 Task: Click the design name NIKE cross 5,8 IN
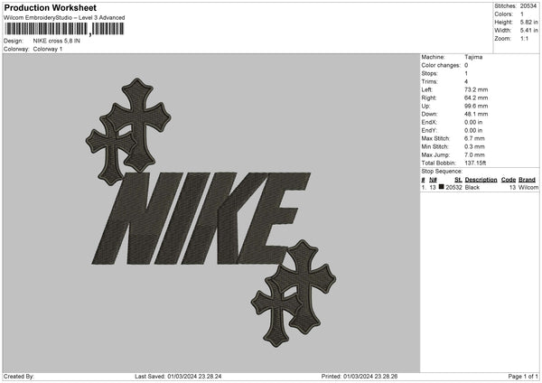tap(56, 41)
